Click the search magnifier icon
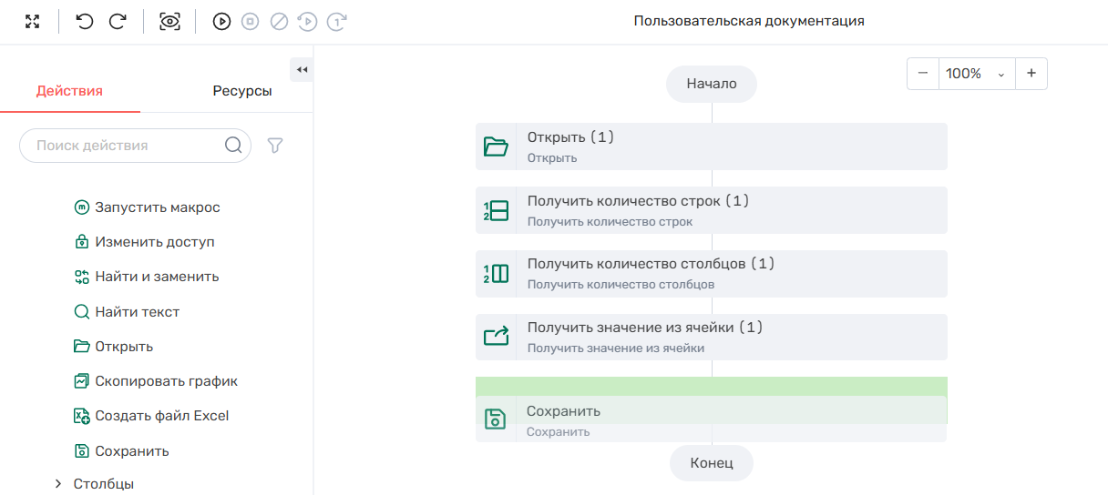The width and height of the screenshot is (1108, 495). (x=233, y=146)
